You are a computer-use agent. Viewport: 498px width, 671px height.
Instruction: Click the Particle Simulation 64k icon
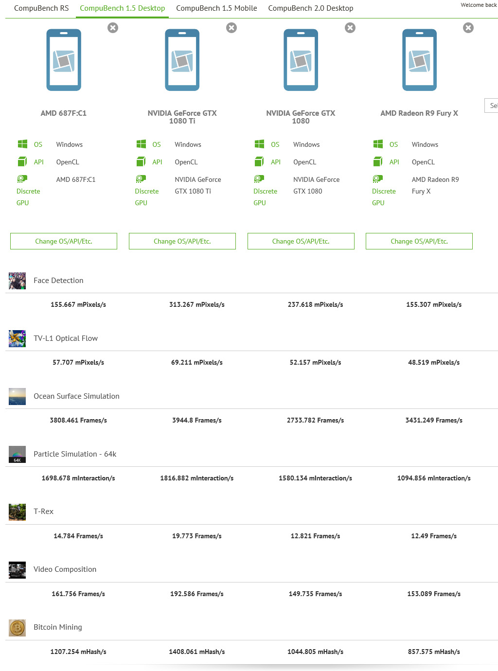click(17, 455)
